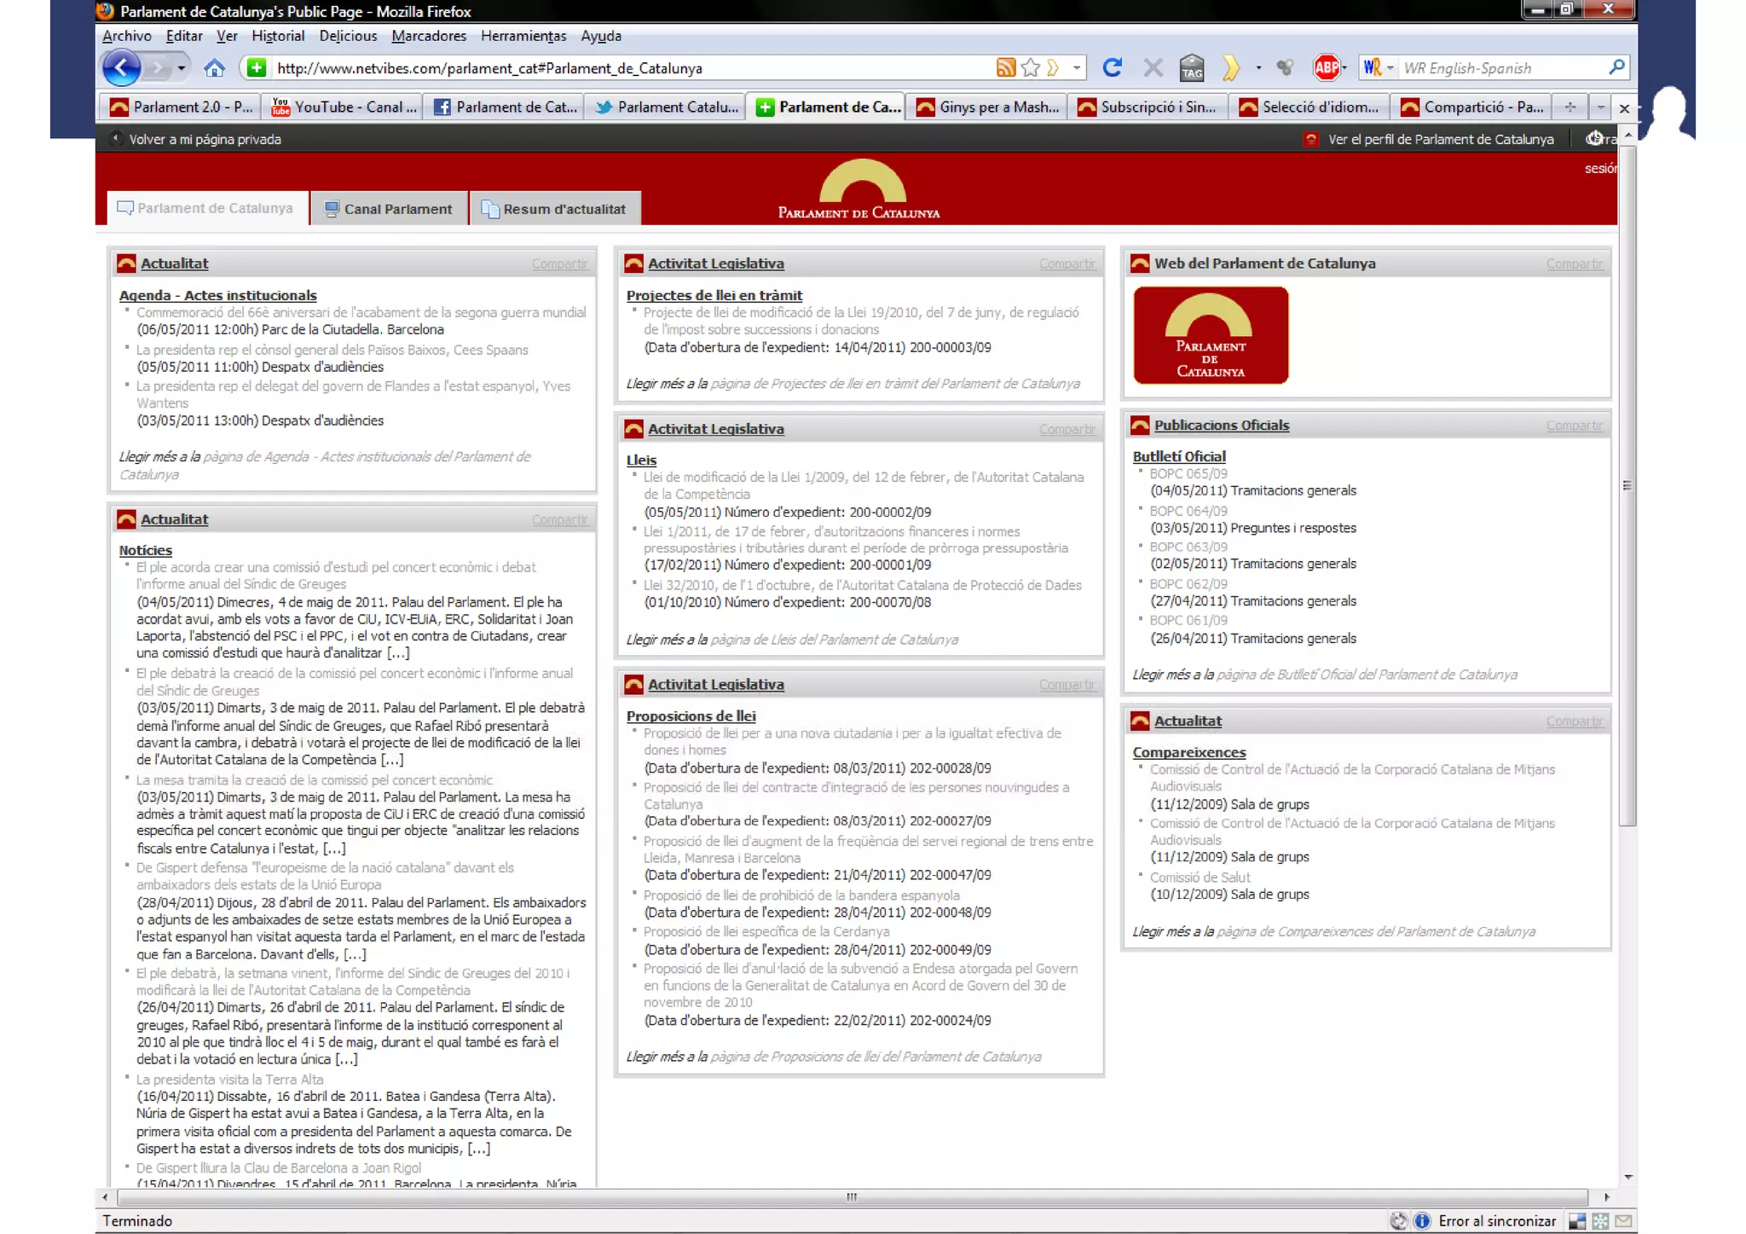Open the Historial menu
This screenshot has width=1746, height=1234.
click(278, 36)
